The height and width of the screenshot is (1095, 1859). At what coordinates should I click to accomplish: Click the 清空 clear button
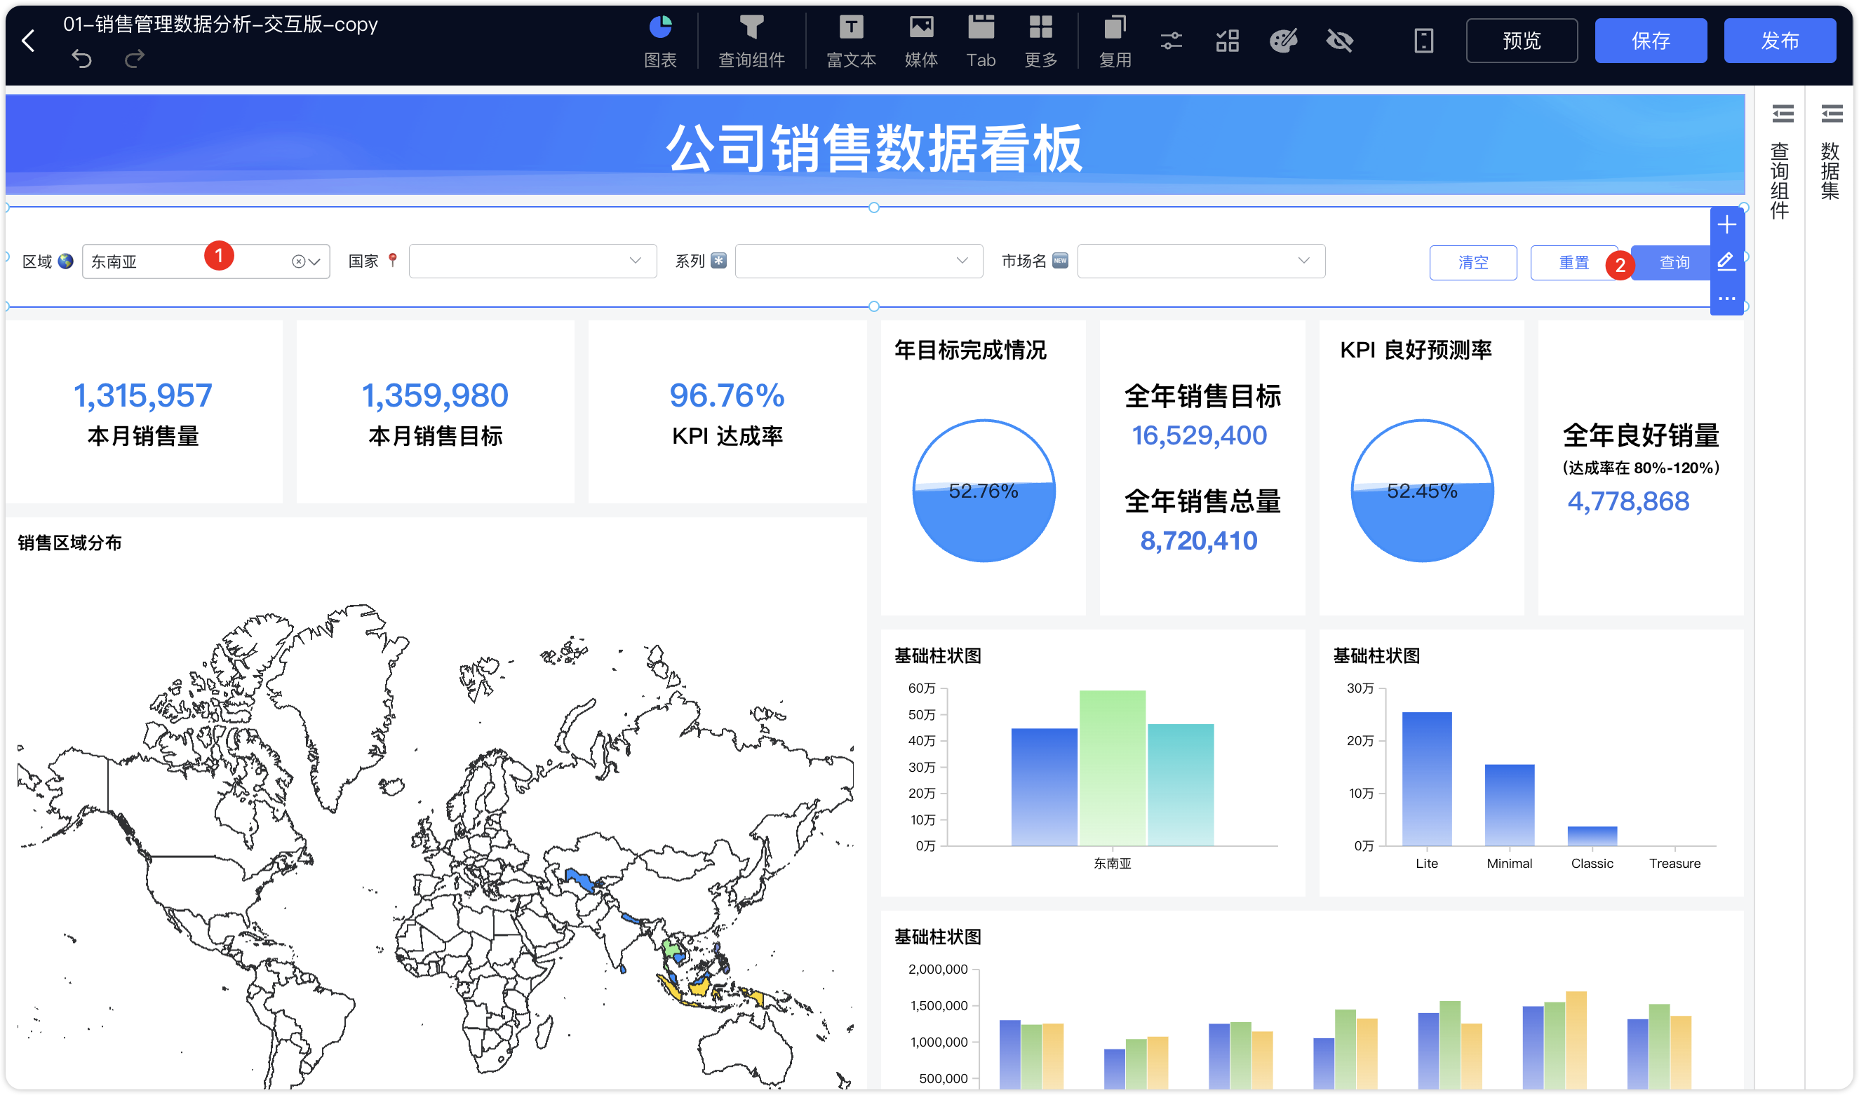pyautogui.click(x=1473, y=262)
